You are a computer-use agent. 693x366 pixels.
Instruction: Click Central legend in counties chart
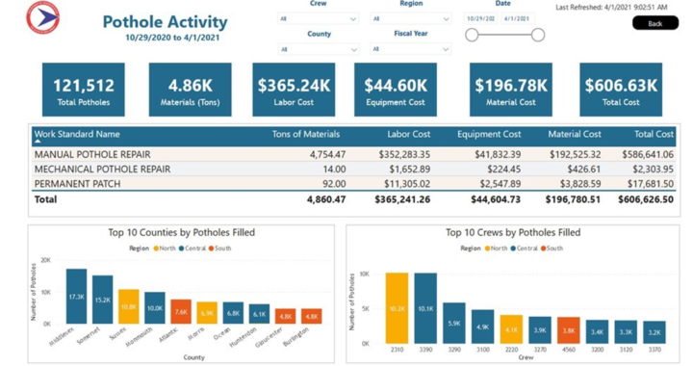coord(192,248)
